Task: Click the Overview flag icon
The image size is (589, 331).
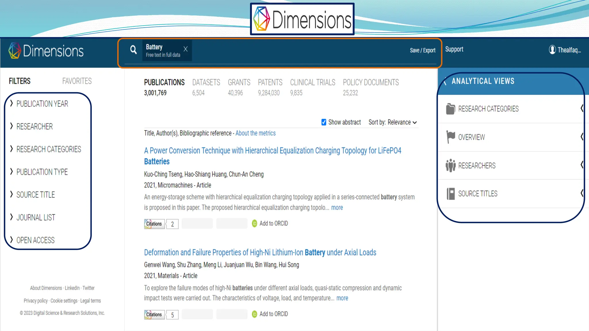Action: (x=450, y=137)
